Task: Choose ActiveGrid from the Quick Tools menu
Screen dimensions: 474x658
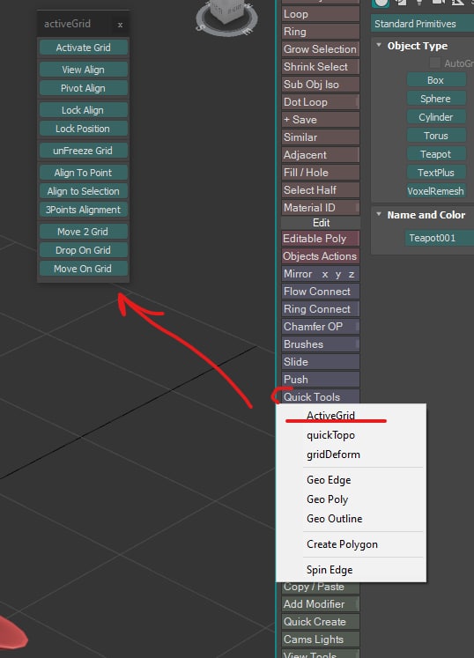Action: coord(351,416)
